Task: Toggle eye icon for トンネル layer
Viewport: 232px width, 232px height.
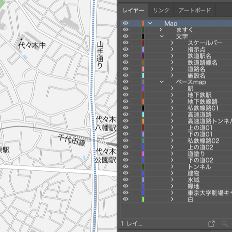Action: [x=126, y=166]
